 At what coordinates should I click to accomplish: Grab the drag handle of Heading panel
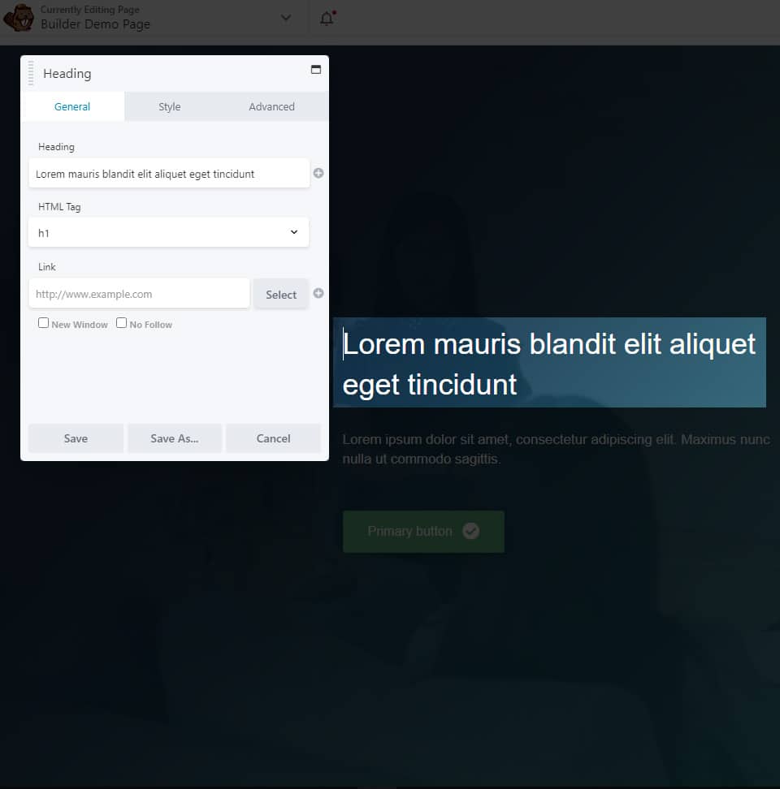click(31, 74)
